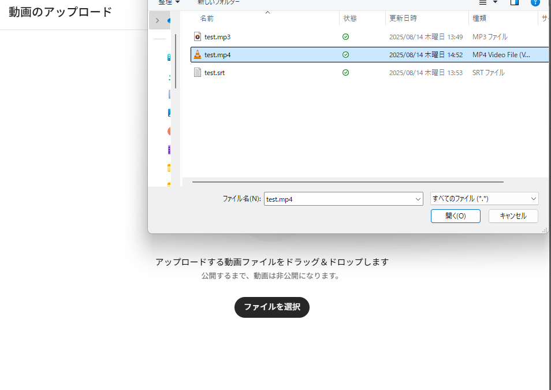Click the green sync status icon for test.srt

coord(345,73)
